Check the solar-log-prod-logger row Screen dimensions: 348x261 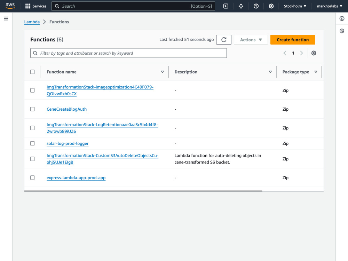click(32, 143)
